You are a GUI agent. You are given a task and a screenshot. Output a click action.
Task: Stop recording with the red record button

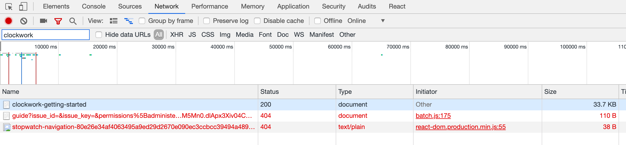9,21
